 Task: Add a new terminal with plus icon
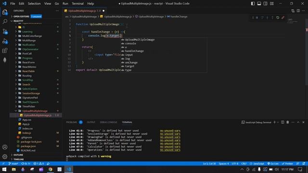tap(274, 122)
